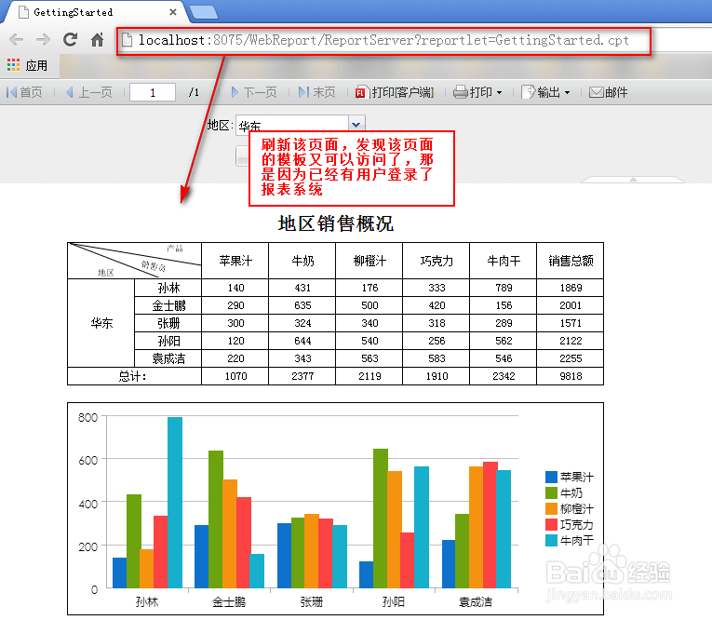This screenshot has height=620, width=712.
Task: Click salesperson cell 孙林 in table
Action: click(x=168, y=288)
